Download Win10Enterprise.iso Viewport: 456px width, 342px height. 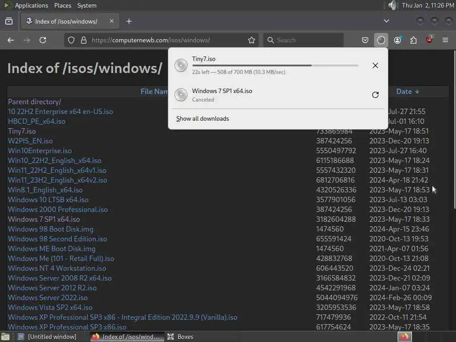[40, 151]
